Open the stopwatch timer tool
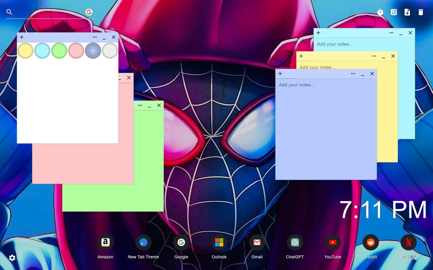 380,12
